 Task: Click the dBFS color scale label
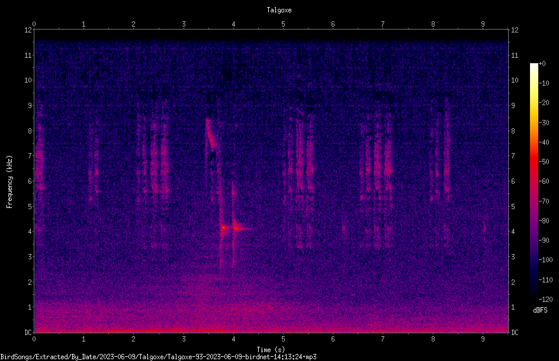[540, 310]
